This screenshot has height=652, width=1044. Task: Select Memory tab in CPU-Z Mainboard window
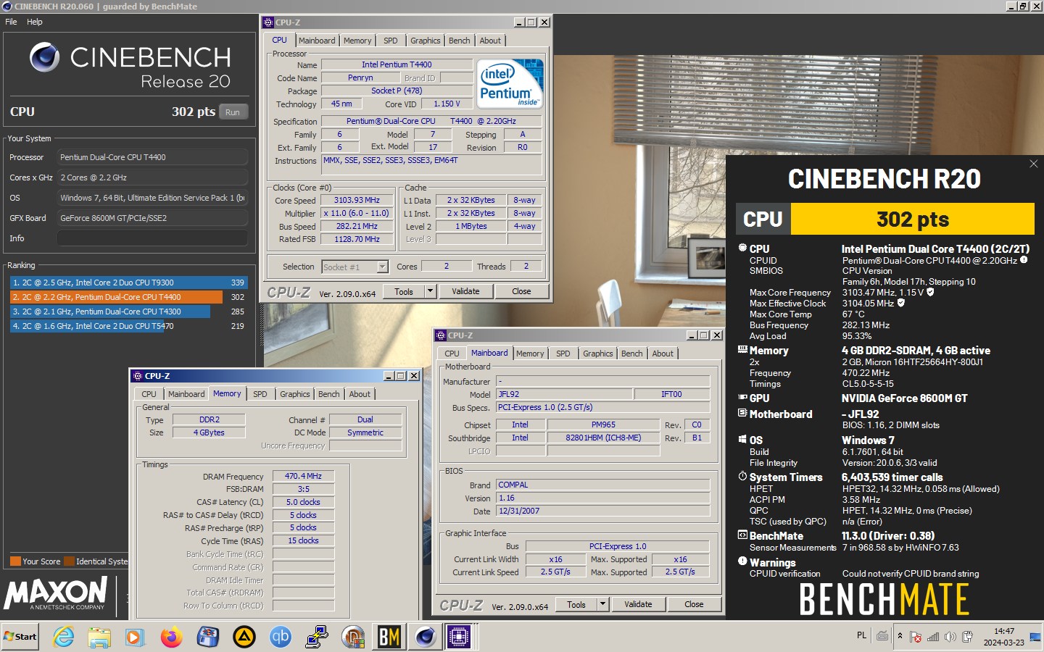tap(530, 354)
